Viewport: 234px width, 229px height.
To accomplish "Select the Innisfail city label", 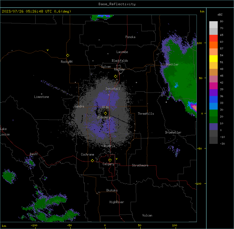I will [113, 89].
